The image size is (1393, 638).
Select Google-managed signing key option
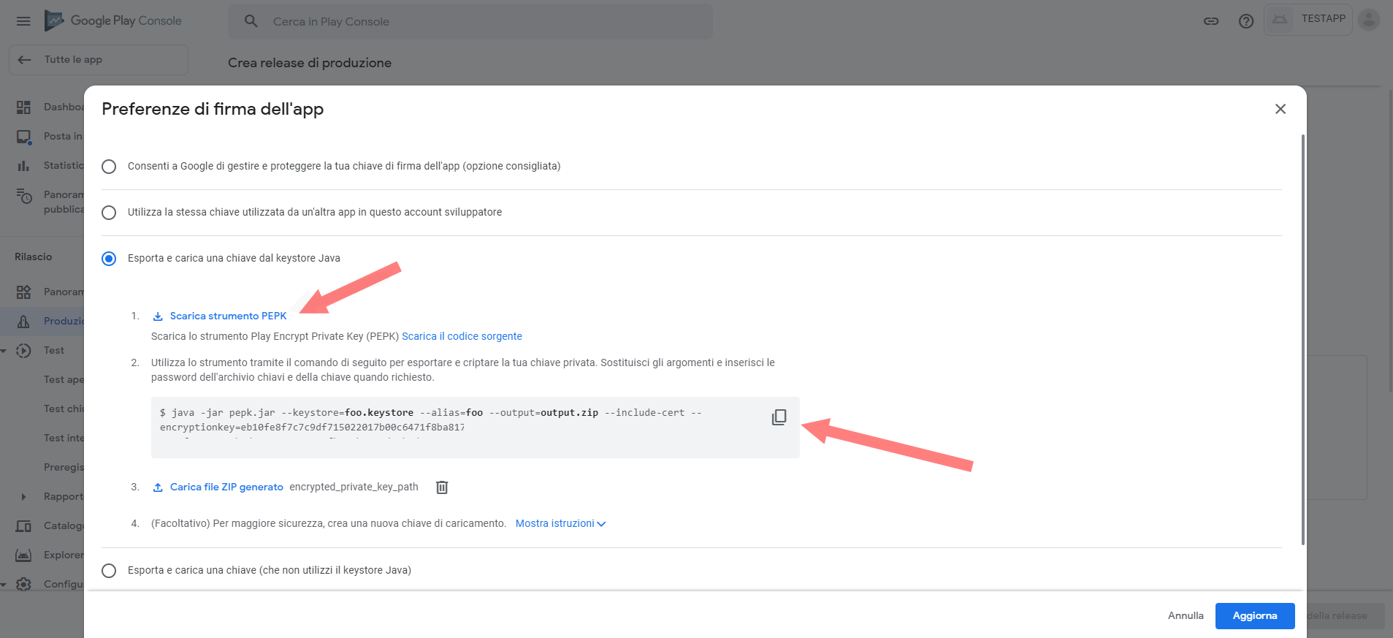tap(109, 167)
